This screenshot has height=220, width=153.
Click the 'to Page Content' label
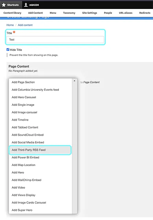click(x=90, y=82)
